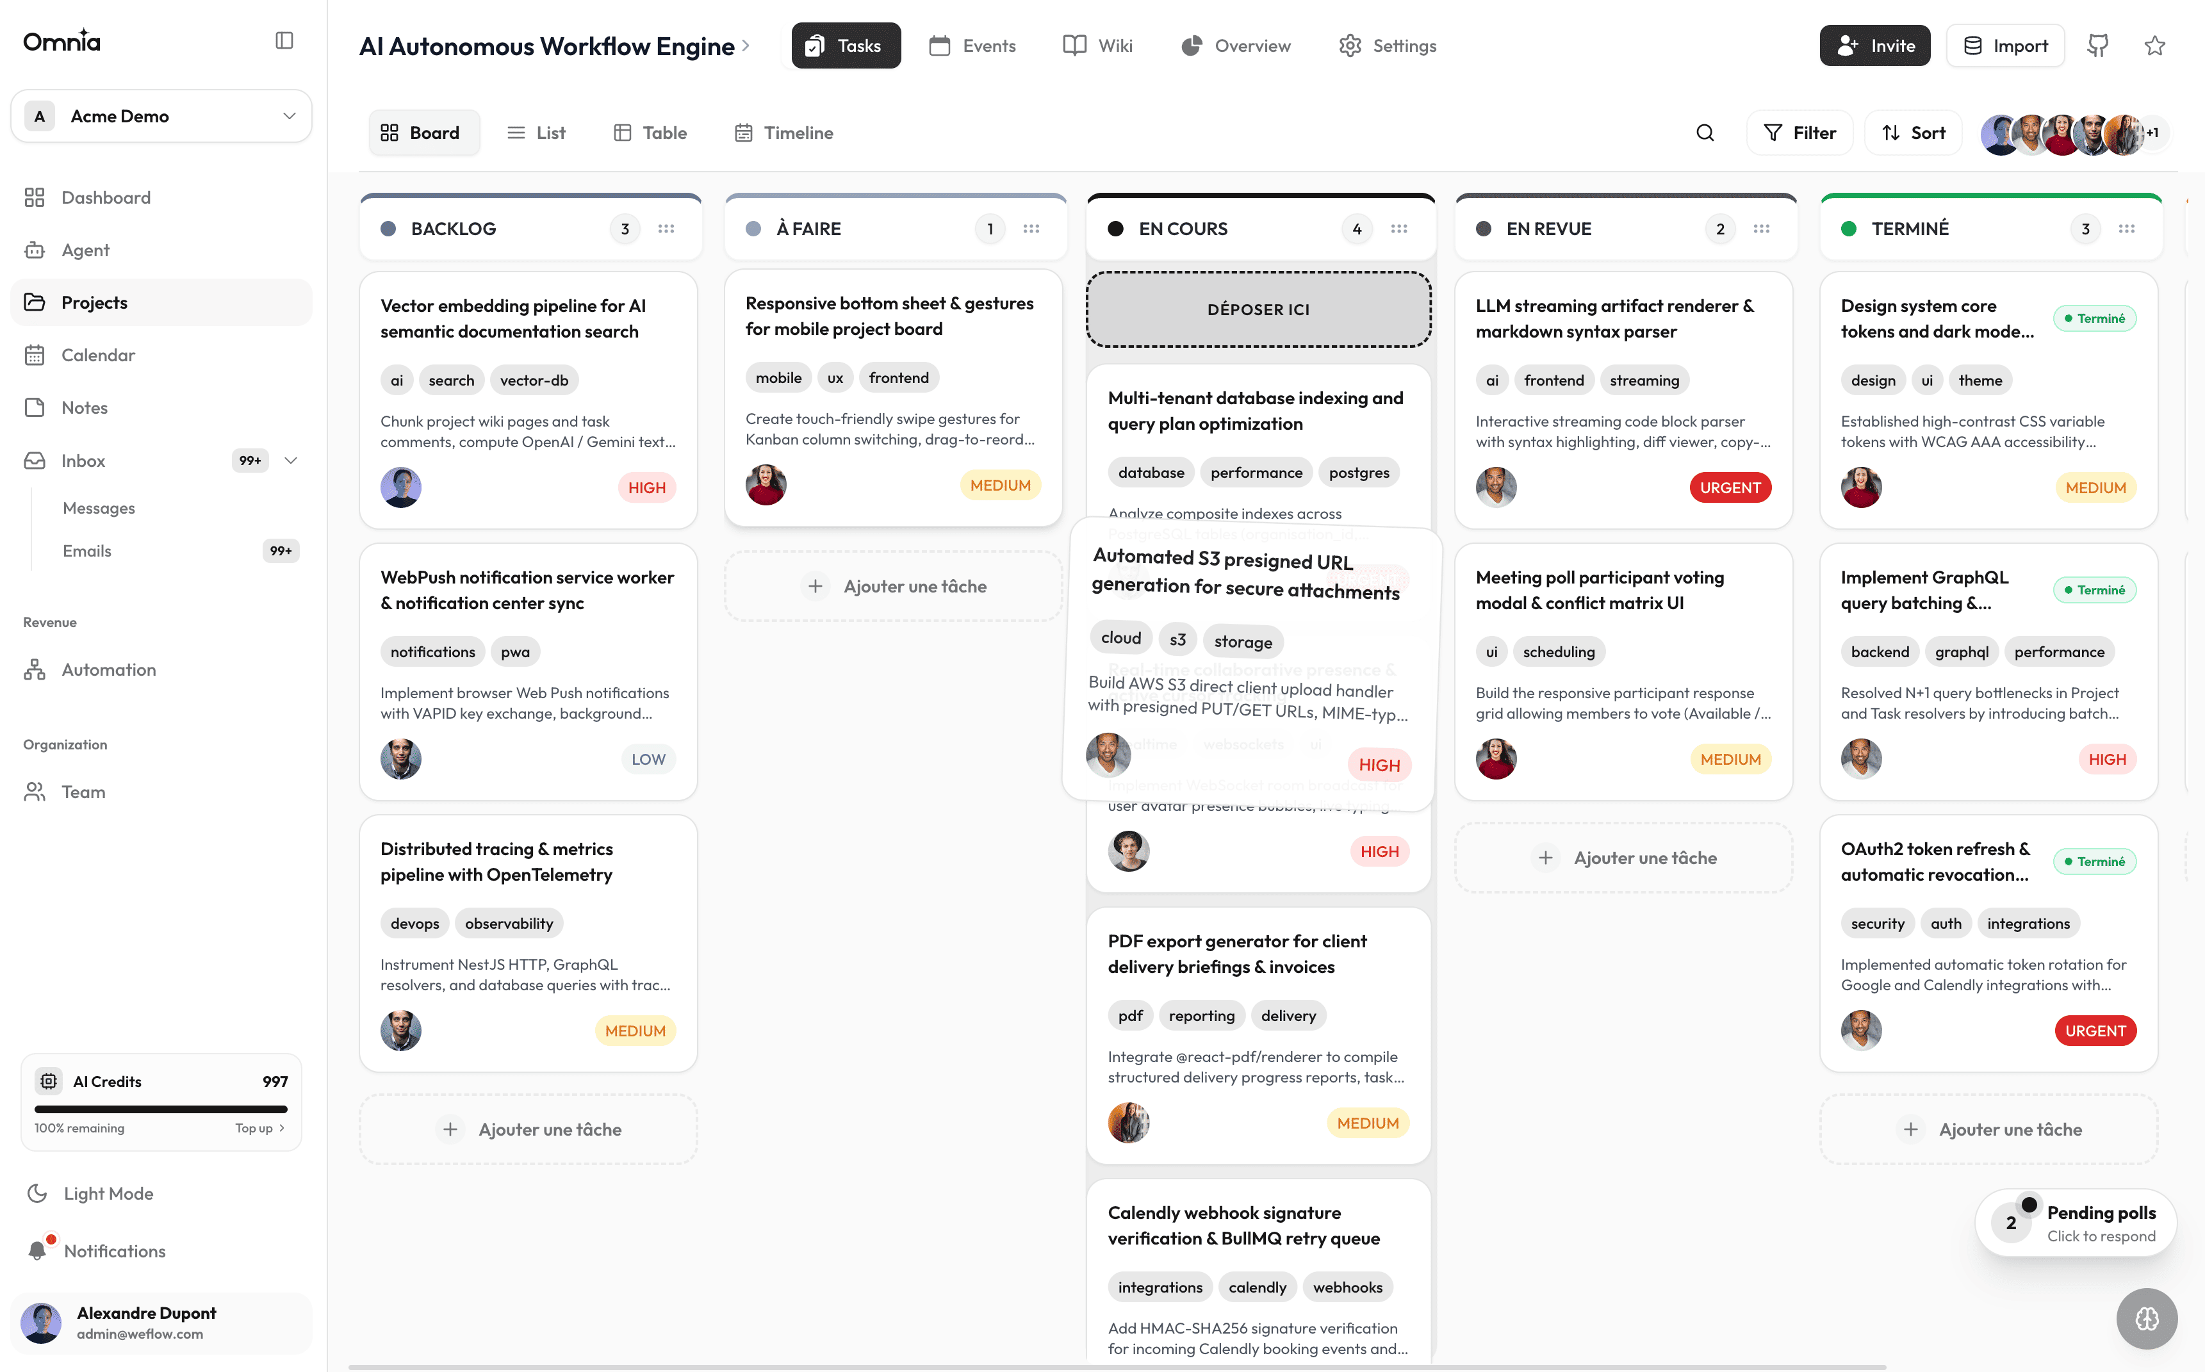The image size is (2205, 1372).
Task: Open the Events tab
Action: click(972, 45)
